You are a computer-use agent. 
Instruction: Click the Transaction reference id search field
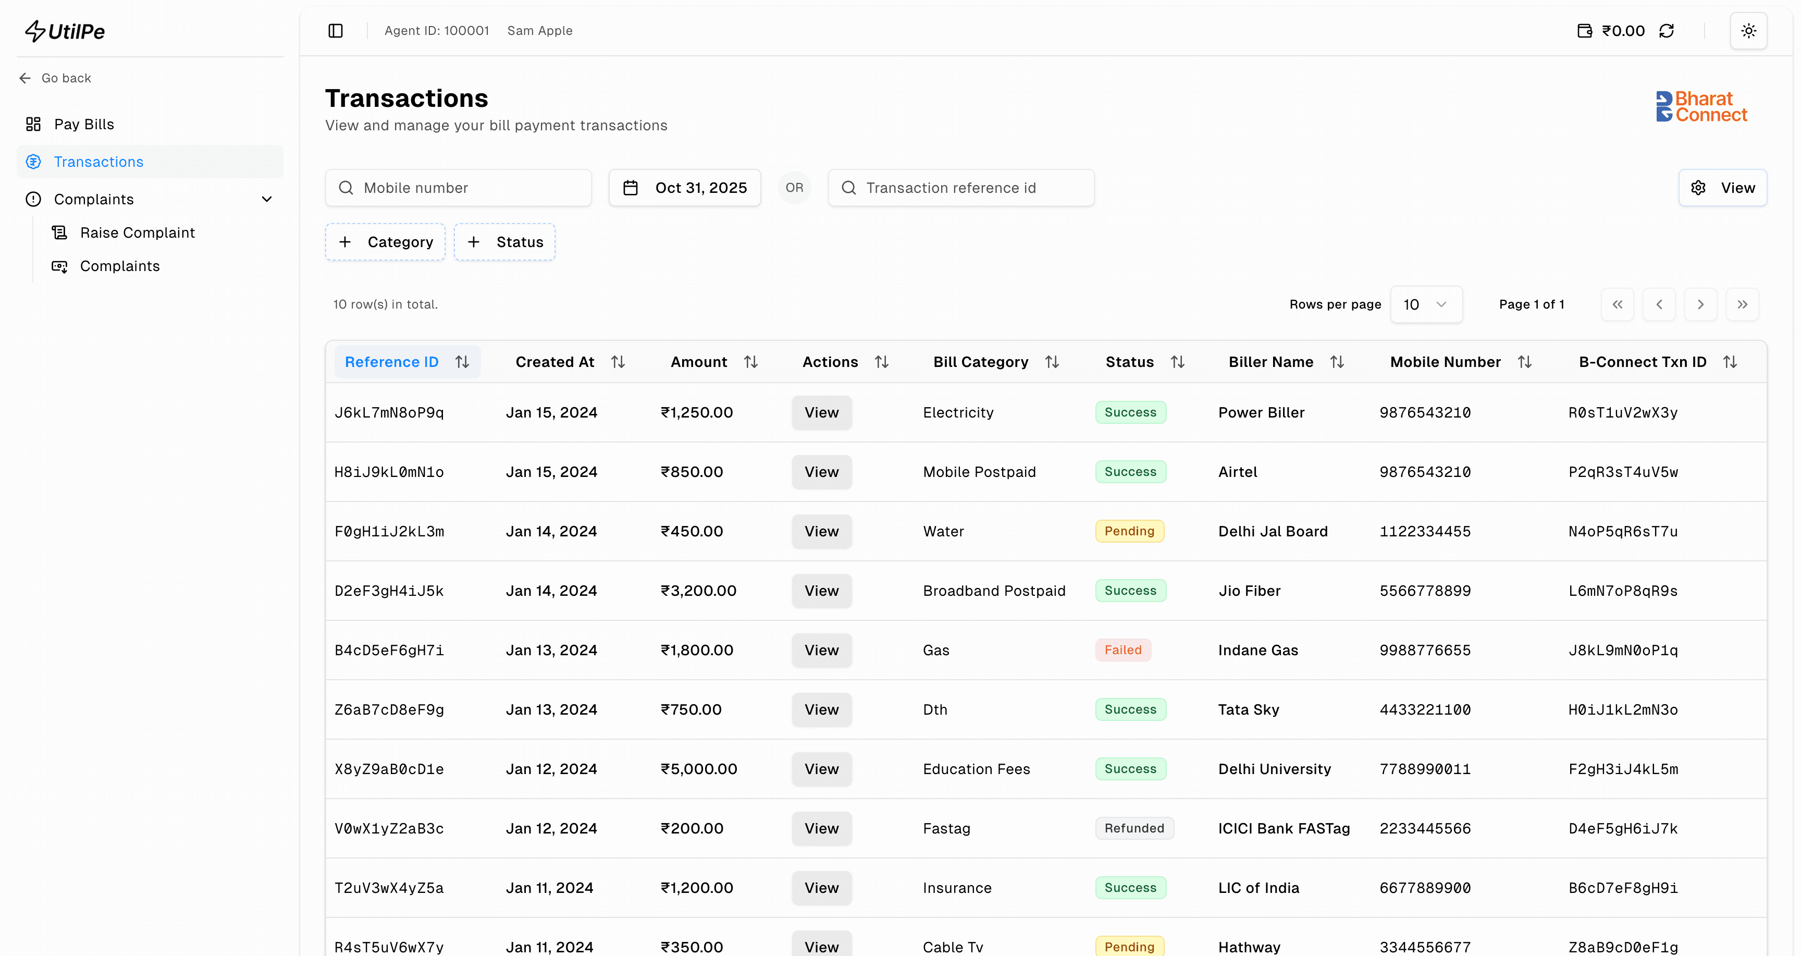(960, 188)
